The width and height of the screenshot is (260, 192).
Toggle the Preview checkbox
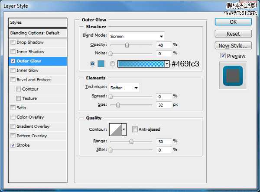click(223, 56)
